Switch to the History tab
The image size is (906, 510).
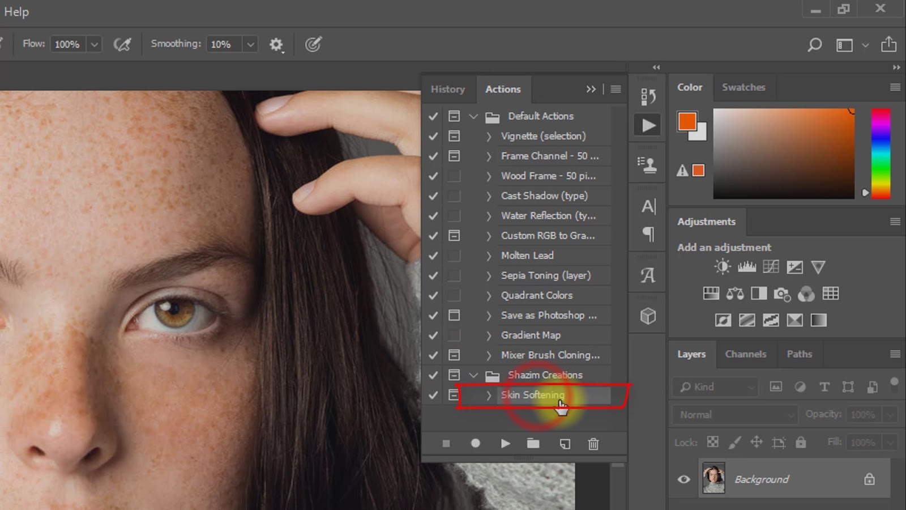click(447, 89)
